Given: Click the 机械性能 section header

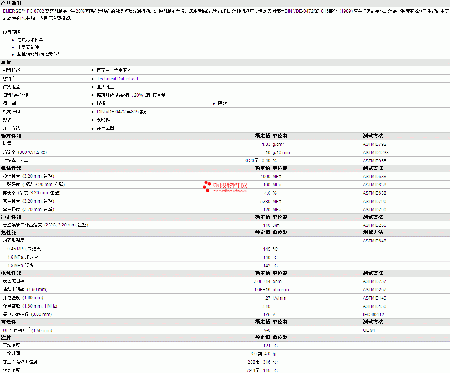Looking at the screenshot, I should click(x=11, y=168).
